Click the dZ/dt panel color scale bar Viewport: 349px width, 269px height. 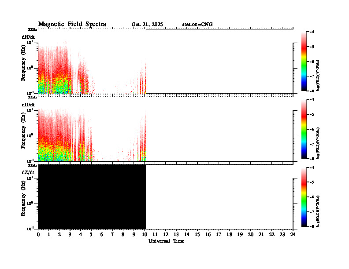click(304, 197)
